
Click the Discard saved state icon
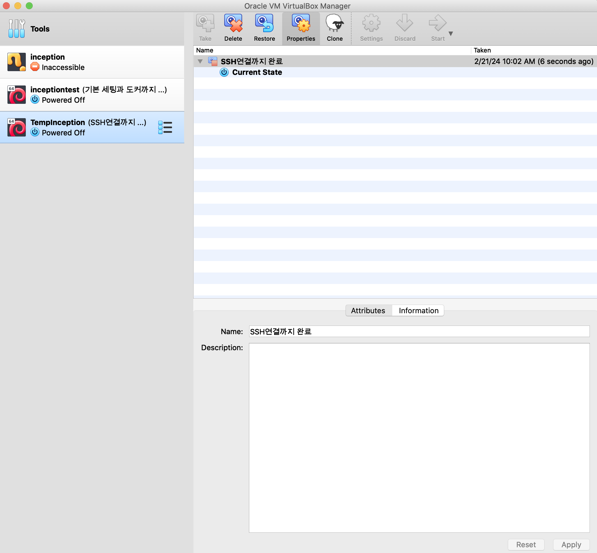tap(405, 23)
